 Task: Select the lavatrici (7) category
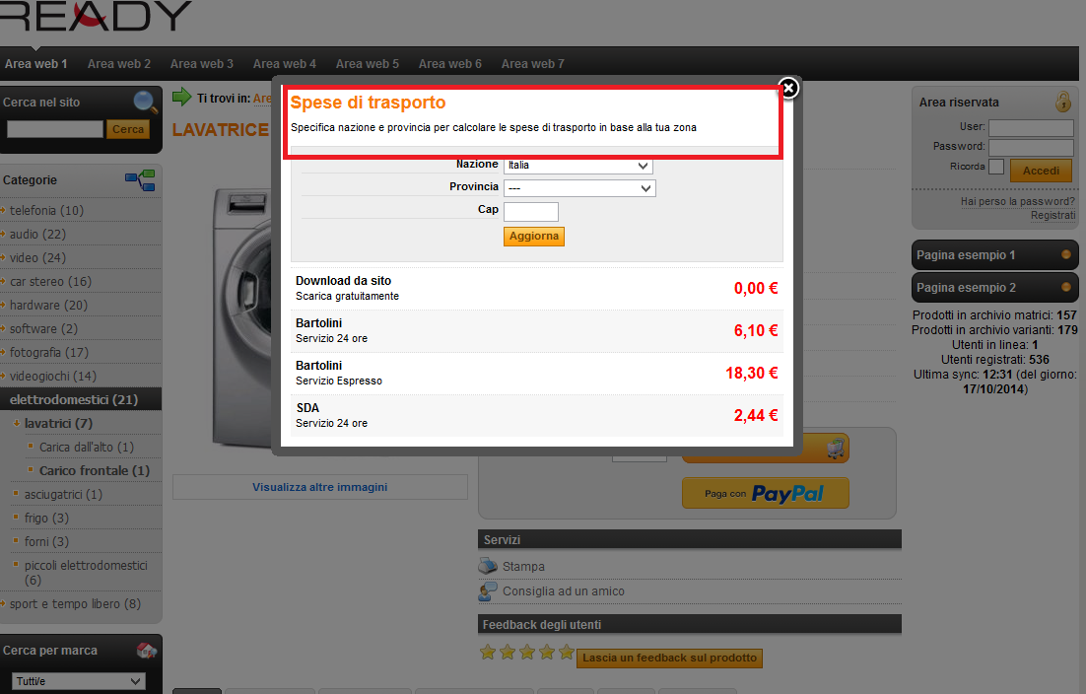[58, 423]
